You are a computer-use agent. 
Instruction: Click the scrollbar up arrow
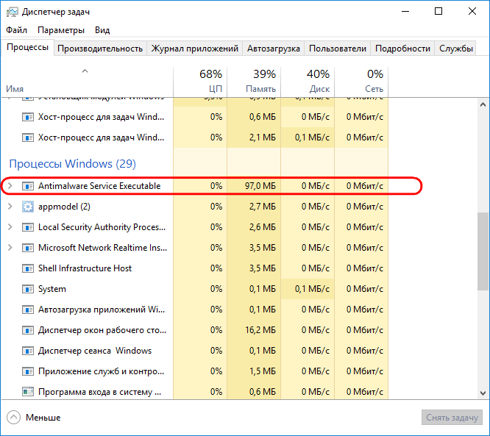(483, 104)
